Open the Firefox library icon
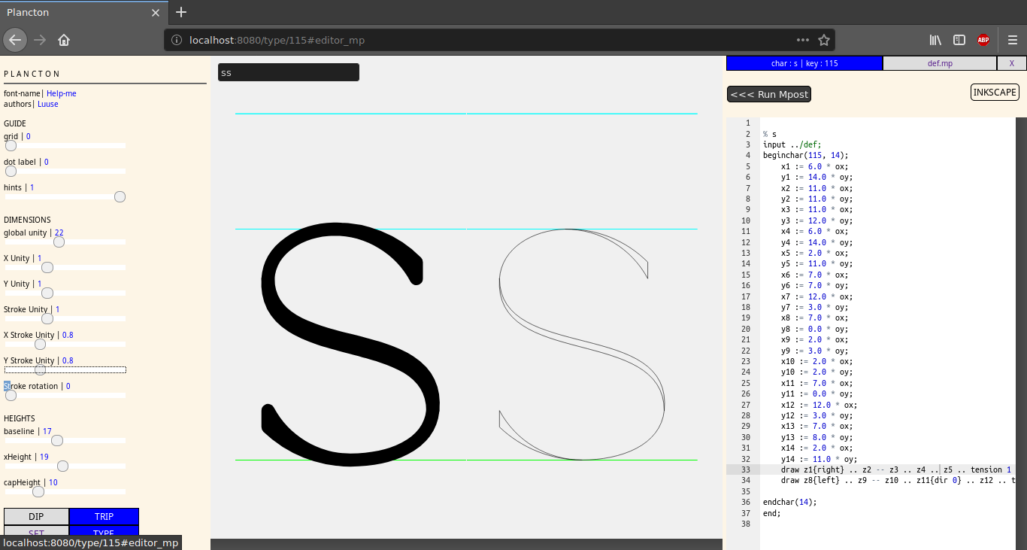This screenshot has width=1027, height=550. click(935, 40)
